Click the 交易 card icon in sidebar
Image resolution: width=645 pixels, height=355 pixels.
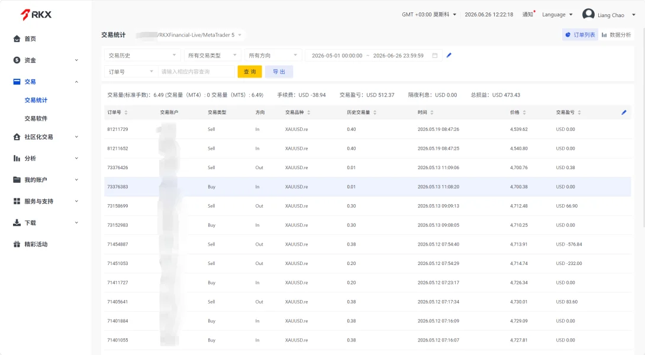pyautogui.click(x=17, y=82)
